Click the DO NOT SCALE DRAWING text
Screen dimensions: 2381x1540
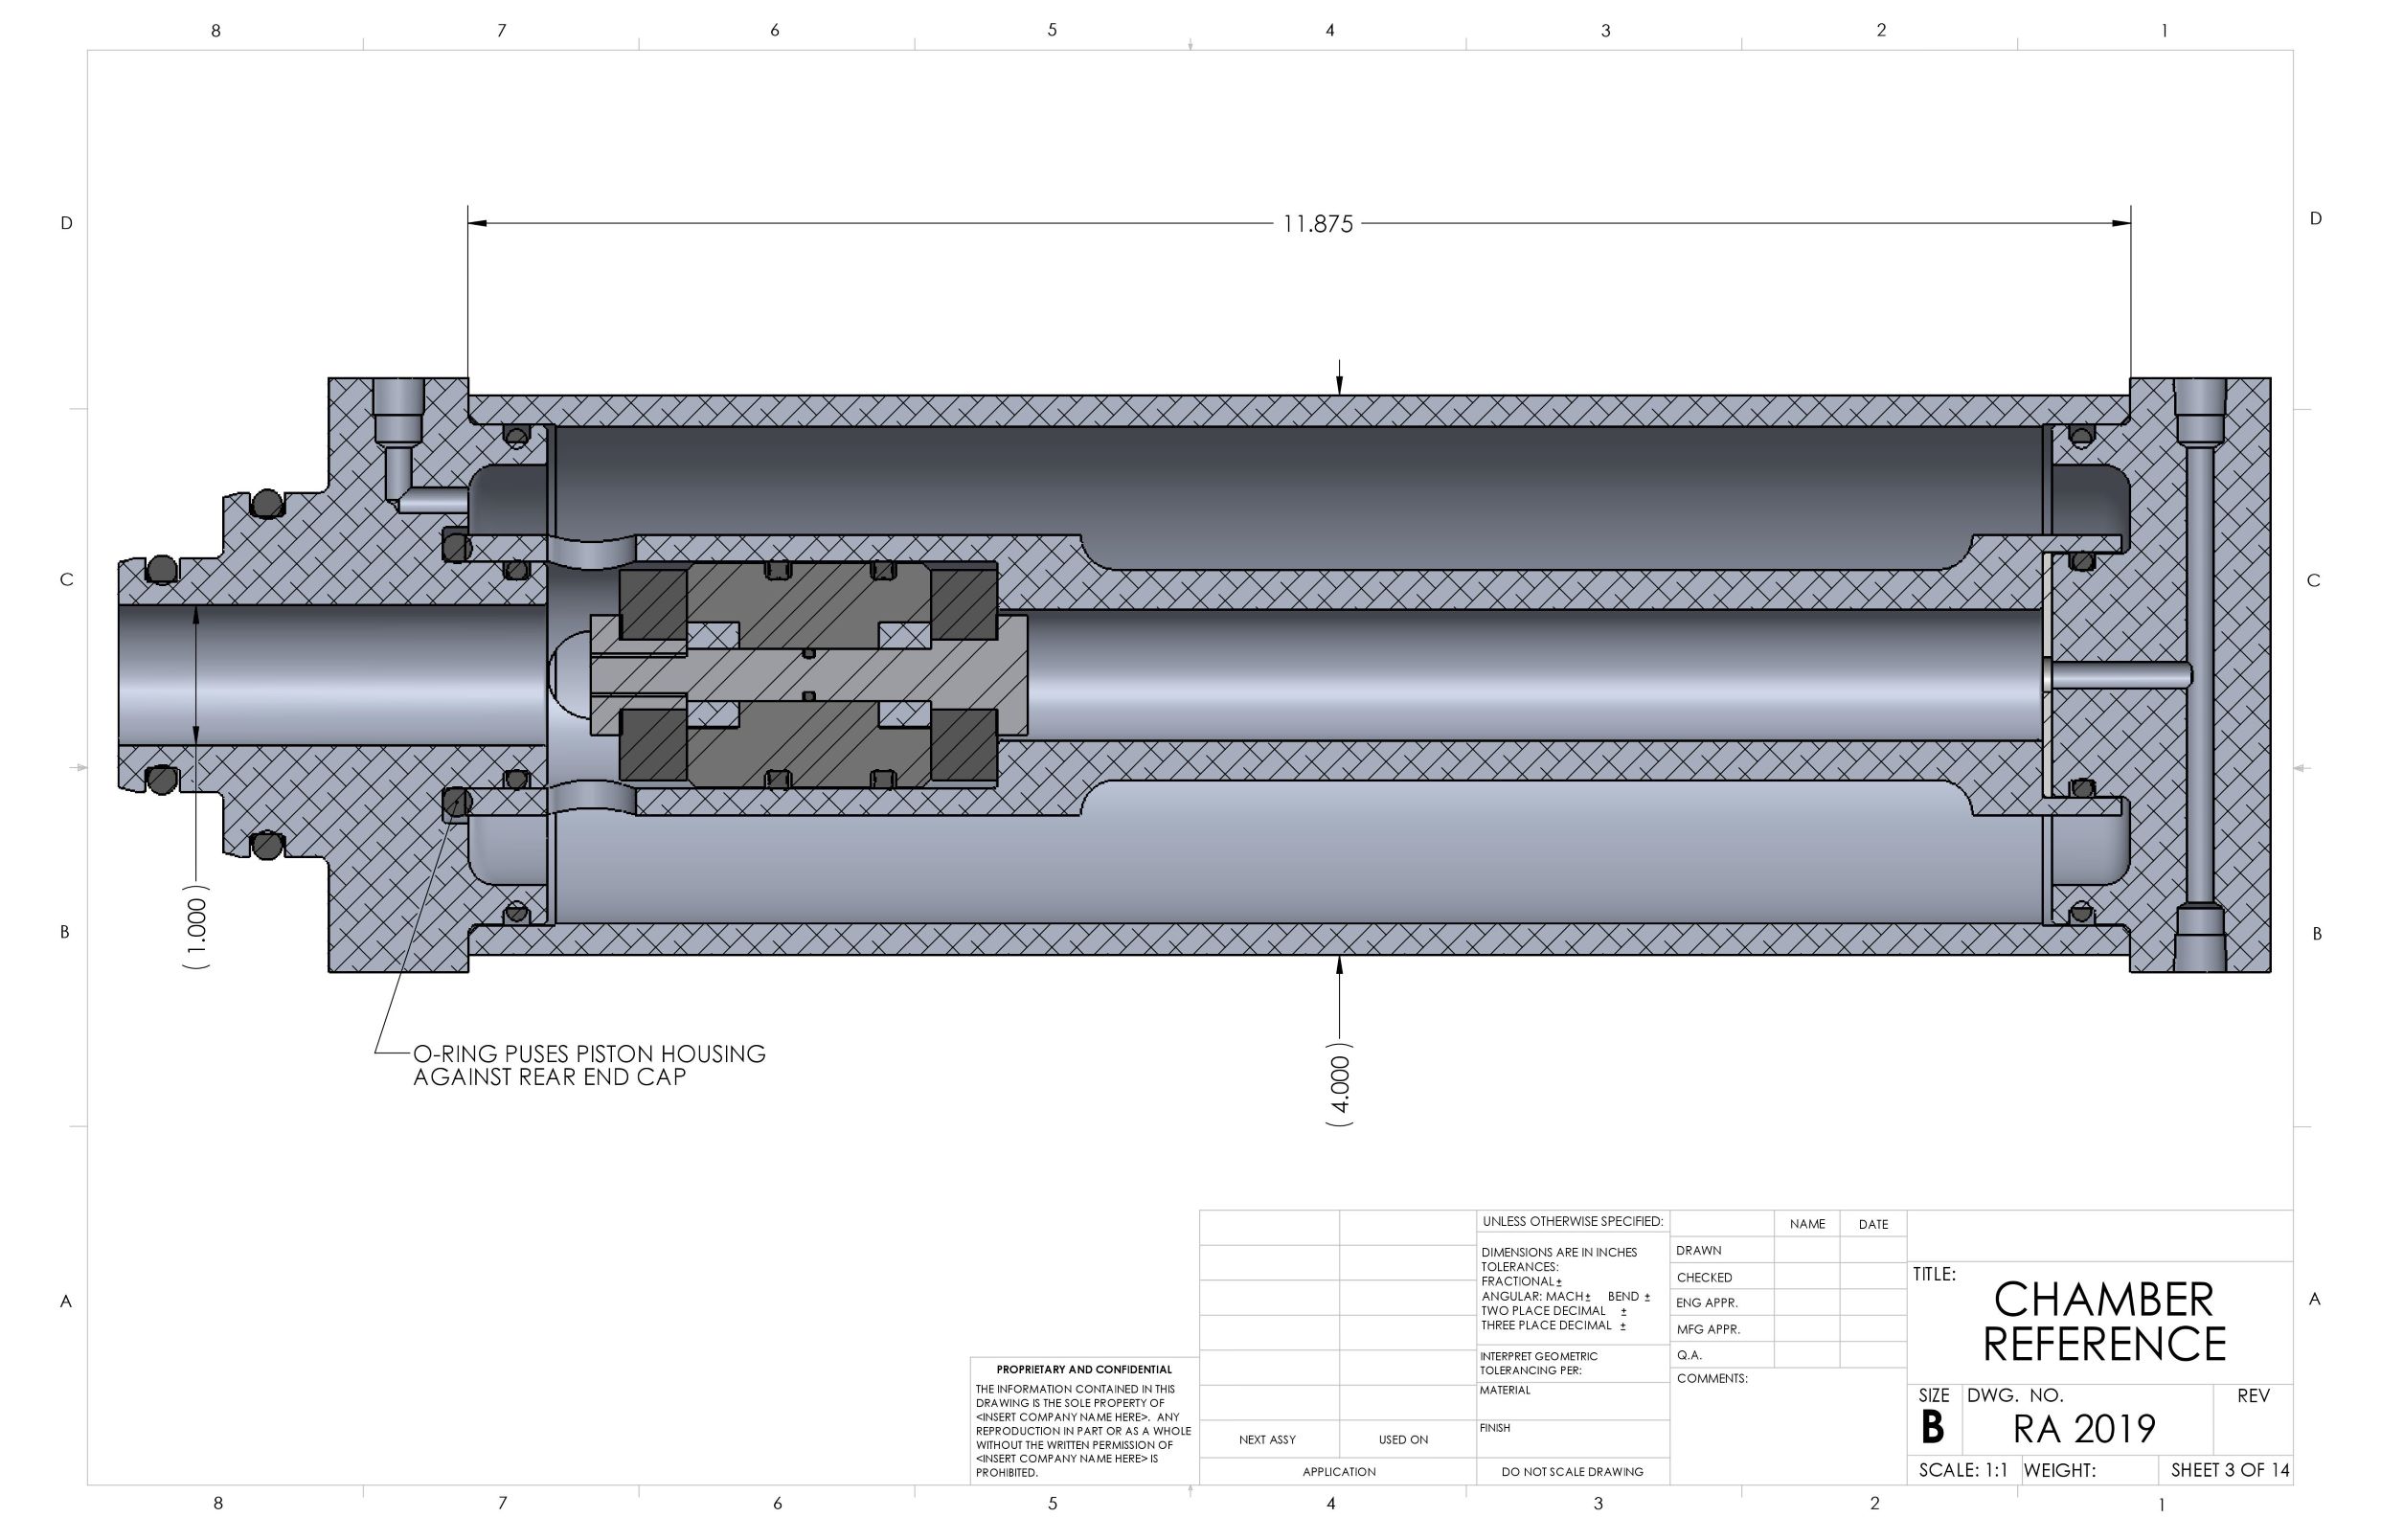1572,1471
